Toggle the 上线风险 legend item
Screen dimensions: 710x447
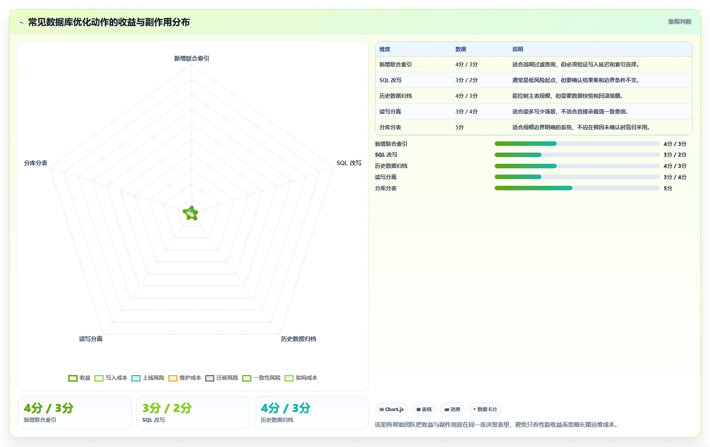pos(148,378)
